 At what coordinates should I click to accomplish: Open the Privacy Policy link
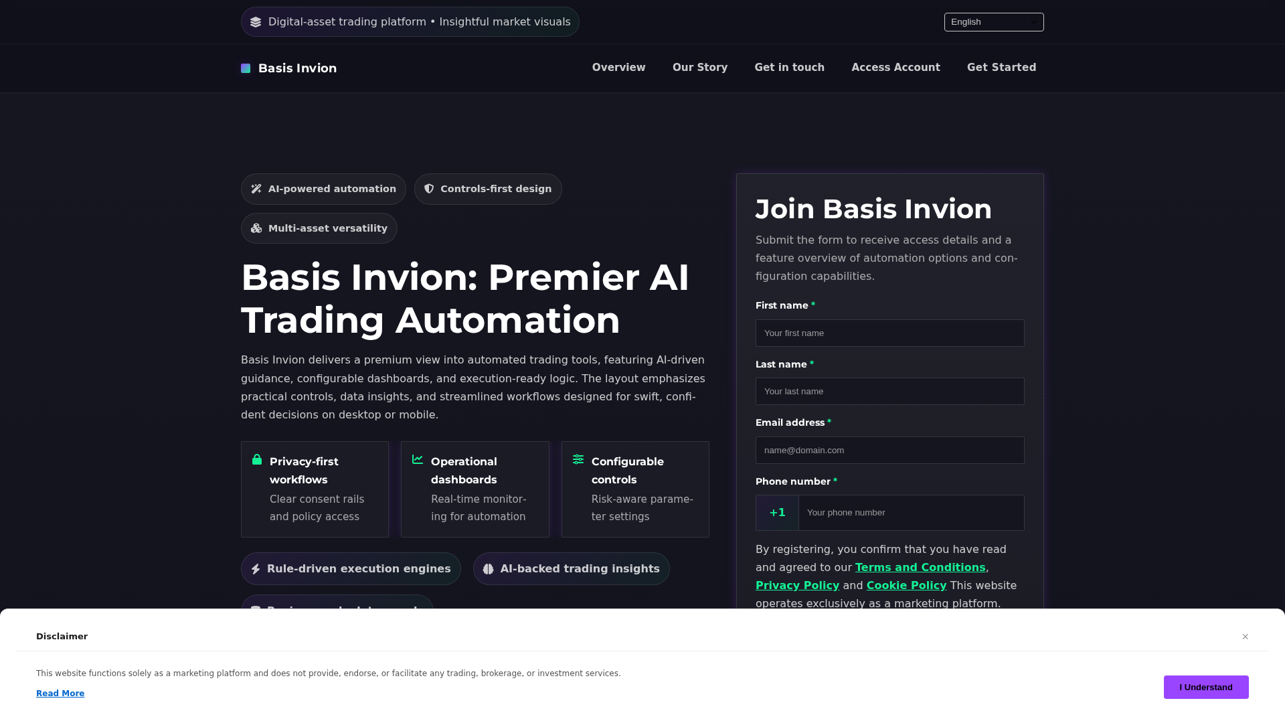[x=797, y=586]
